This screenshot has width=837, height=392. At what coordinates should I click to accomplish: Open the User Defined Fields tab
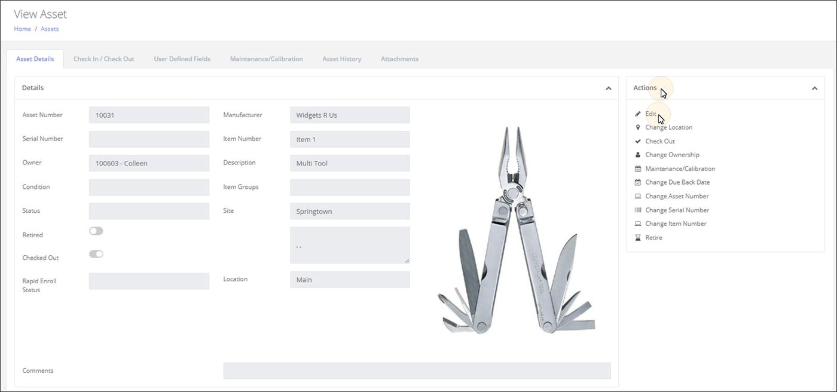pyautogui.click(x=182, y=59)
